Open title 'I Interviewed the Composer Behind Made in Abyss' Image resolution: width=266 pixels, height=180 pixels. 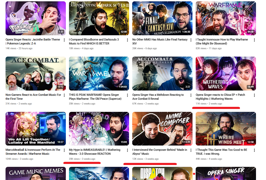(160, 152)
